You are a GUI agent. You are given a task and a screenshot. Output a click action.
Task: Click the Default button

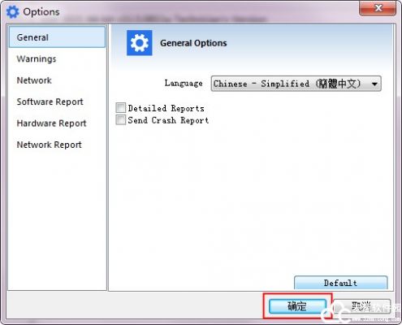tap(341, 283)
